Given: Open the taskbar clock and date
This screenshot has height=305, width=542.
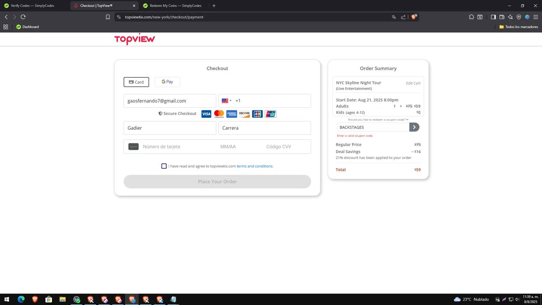Looking at the screenshot, I should click(x=530, y=299).
